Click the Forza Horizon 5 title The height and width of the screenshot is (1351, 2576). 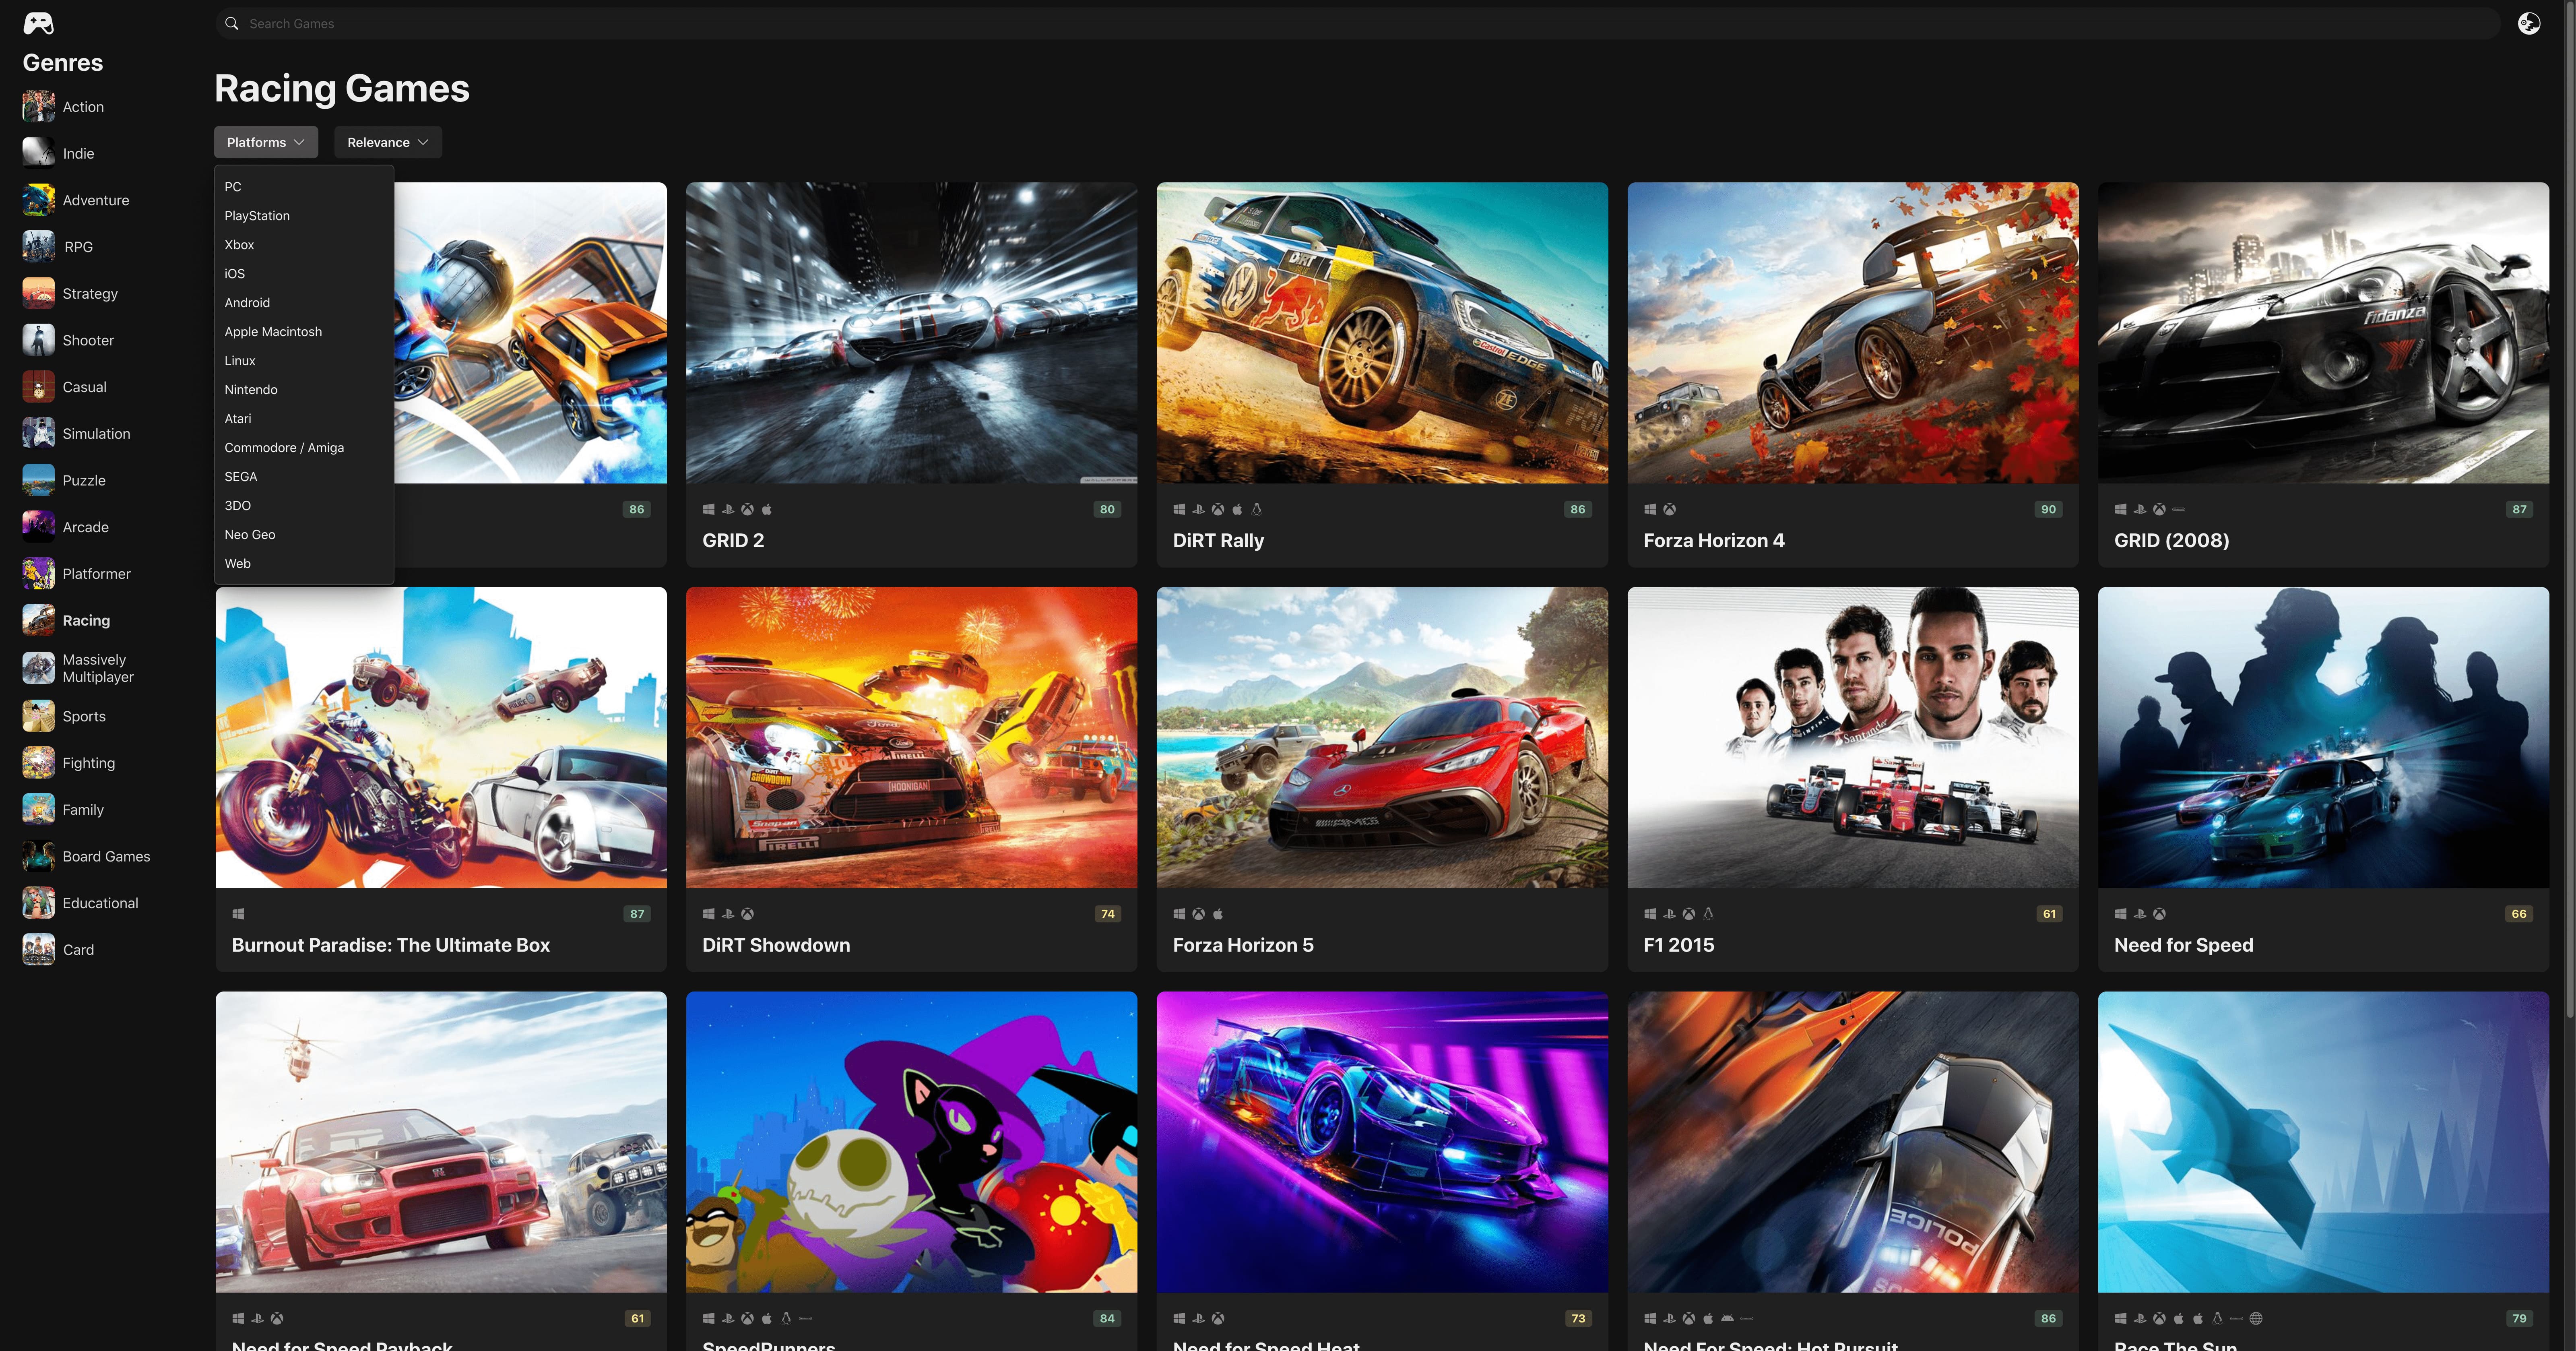click(x=1243, y=945)
